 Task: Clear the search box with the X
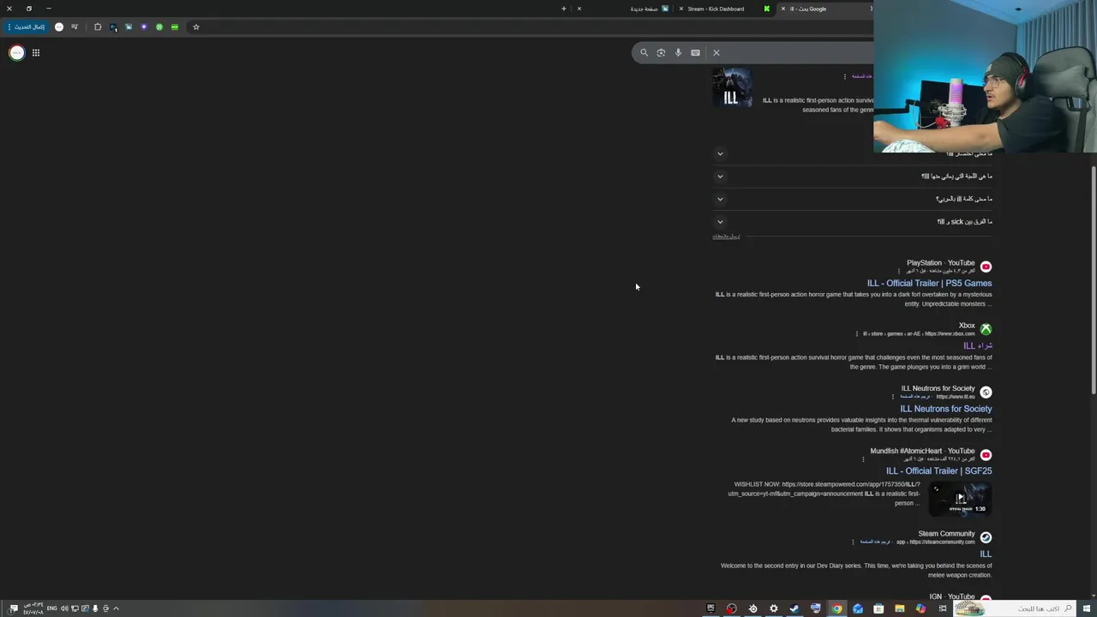[x=716, y=52]
